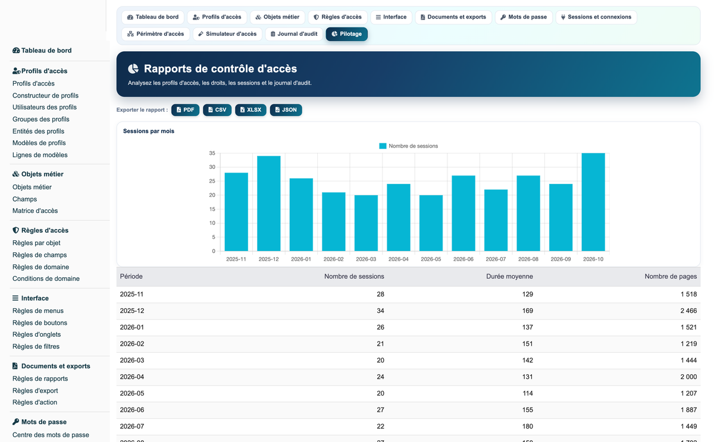Select the sidebar Règles d'accès section heading
This screenshot has width=714, height=442.
tap(40, 230)
